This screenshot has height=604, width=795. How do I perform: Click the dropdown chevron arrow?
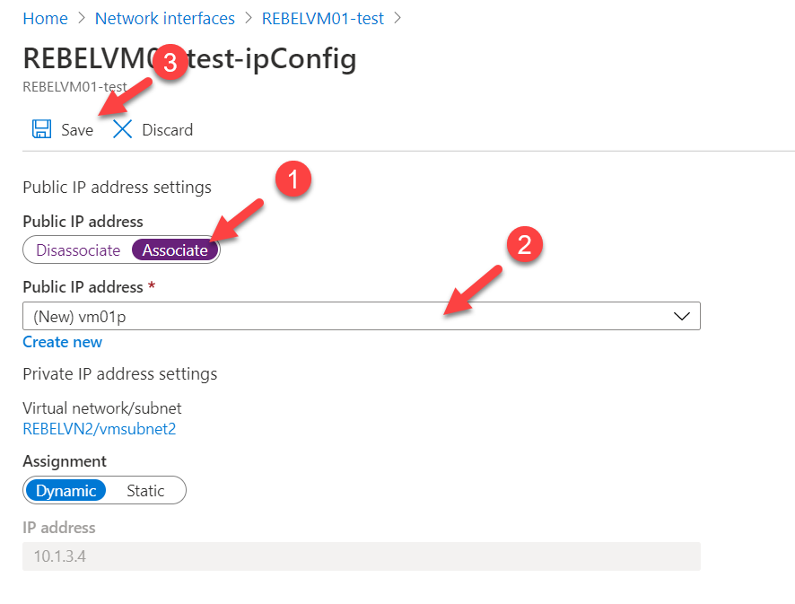coord(682,317)
